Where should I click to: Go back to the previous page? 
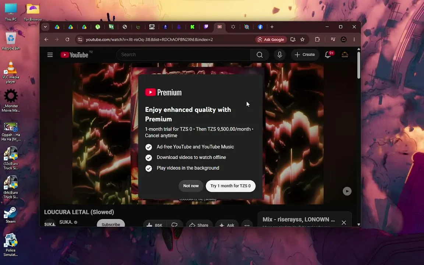(46, 39)
